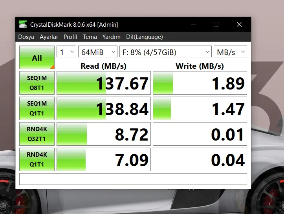Click the 138.84 read result
Viewport: 284px width, 214px height.
click(x=104, y=108)
